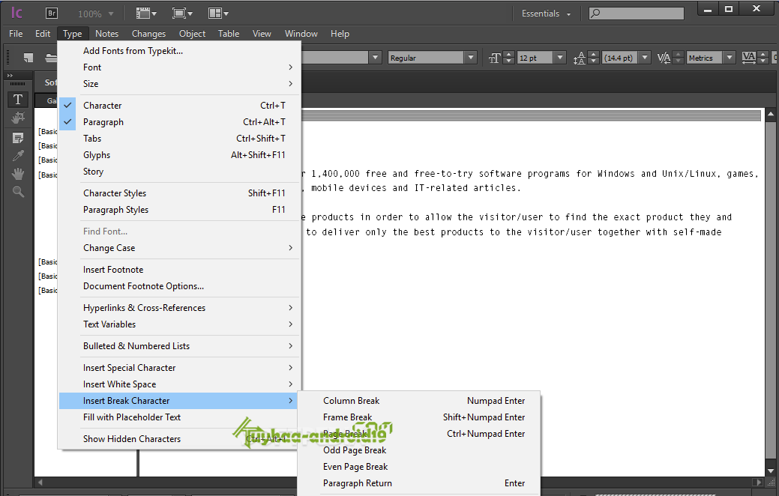Open font style Regular dropdown
The image size is (779, 496).
471,58
